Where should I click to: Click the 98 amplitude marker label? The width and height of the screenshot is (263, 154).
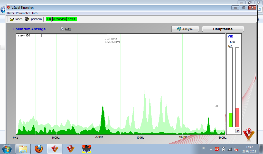[x=216, y=106]
